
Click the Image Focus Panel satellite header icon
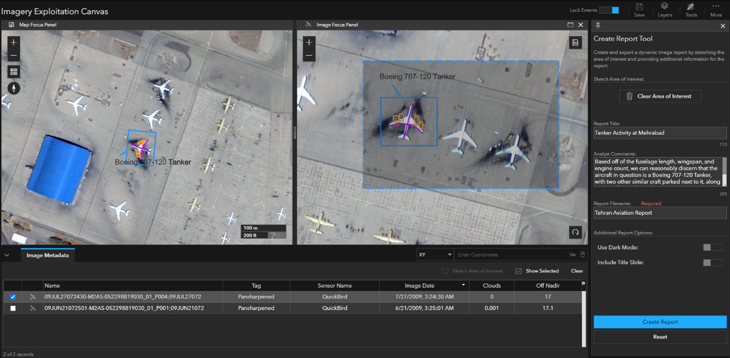(x=308, y=24)
